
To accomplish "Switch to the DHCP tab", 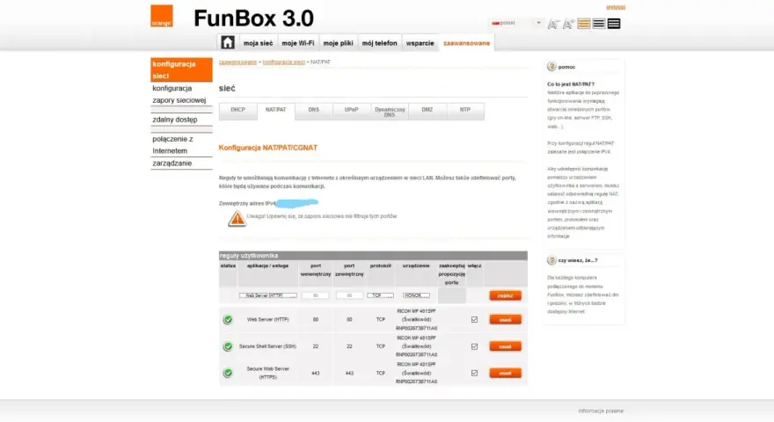I will [x=238, y=110].
